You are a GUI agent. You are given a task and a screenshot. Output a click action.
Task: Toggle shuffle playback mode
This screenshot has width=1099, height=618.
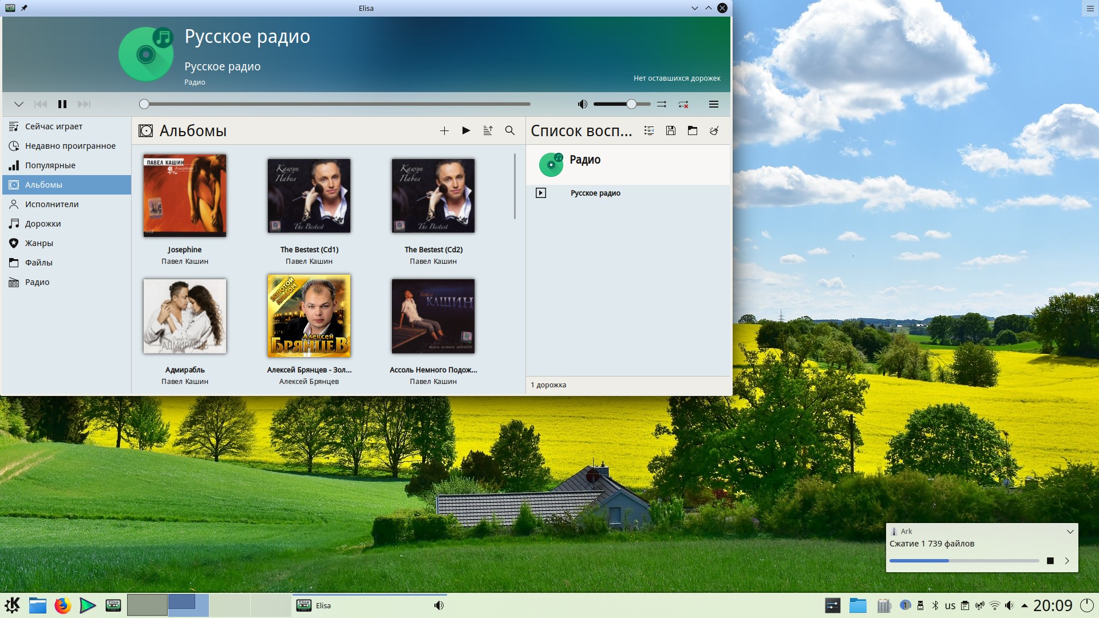click(662, 104)
